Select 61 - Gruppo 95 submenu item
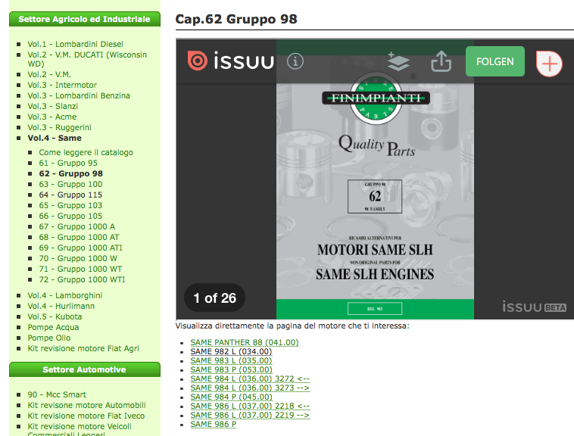The image size is (574, 436). [68, 163]
